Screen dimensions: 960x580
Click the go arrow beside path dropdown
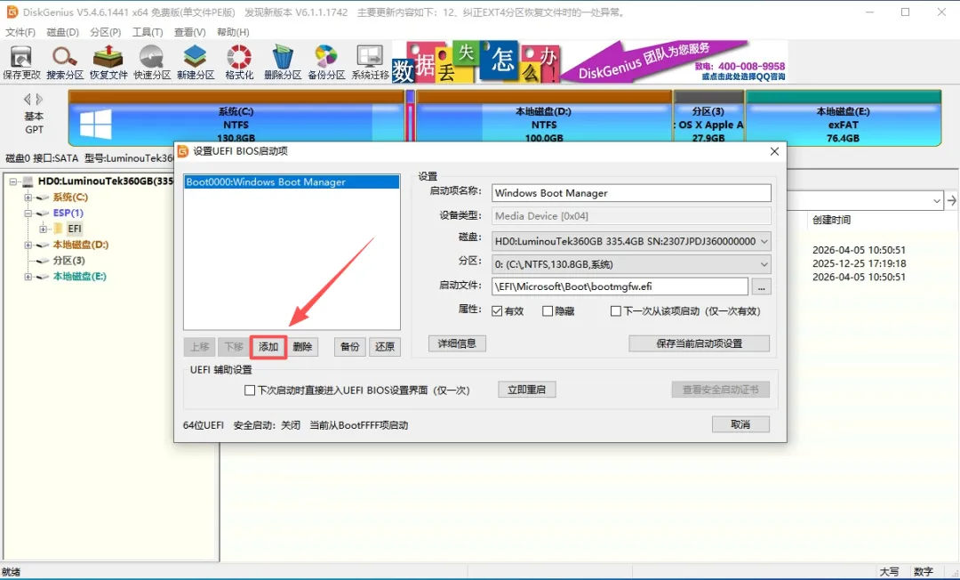pyautogui.click(x=951, y=201)
